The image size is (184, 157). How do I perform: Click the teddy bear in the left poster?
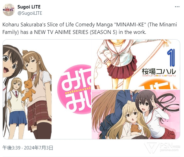(29, 90)
